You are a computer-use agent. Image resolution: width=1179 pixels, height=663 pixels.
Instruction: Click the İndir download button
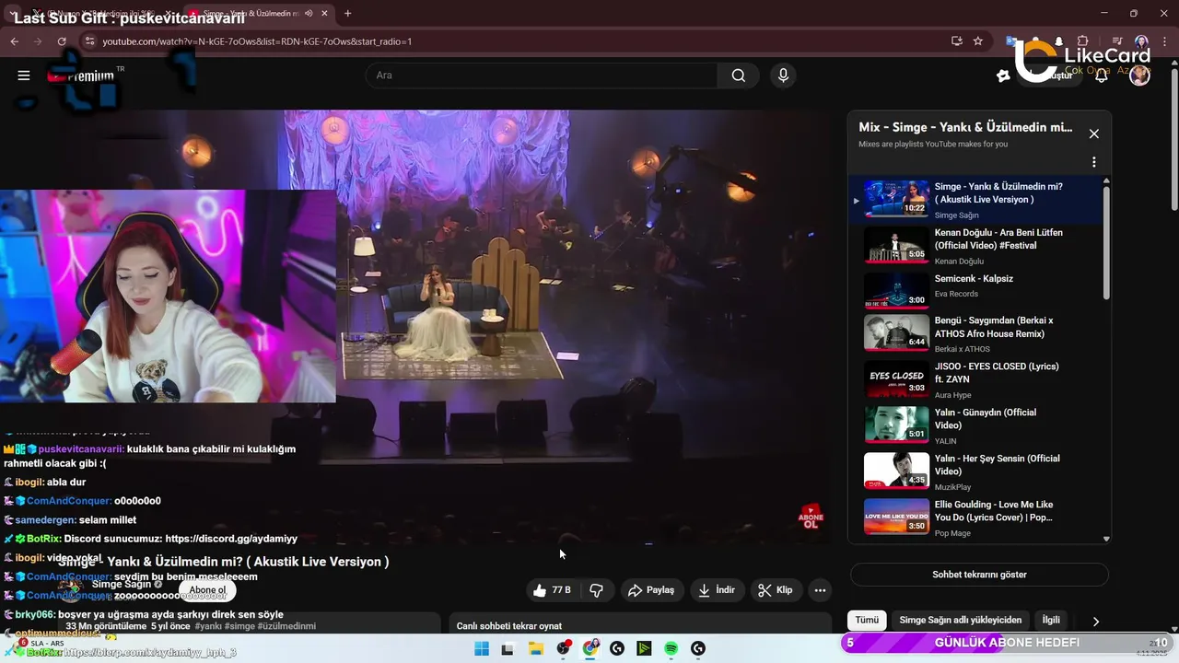[718, 590]
